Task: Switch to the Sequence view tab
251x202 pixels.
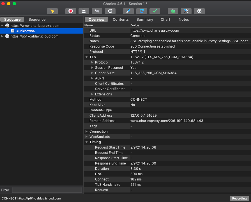Action: tap(37, 20)
